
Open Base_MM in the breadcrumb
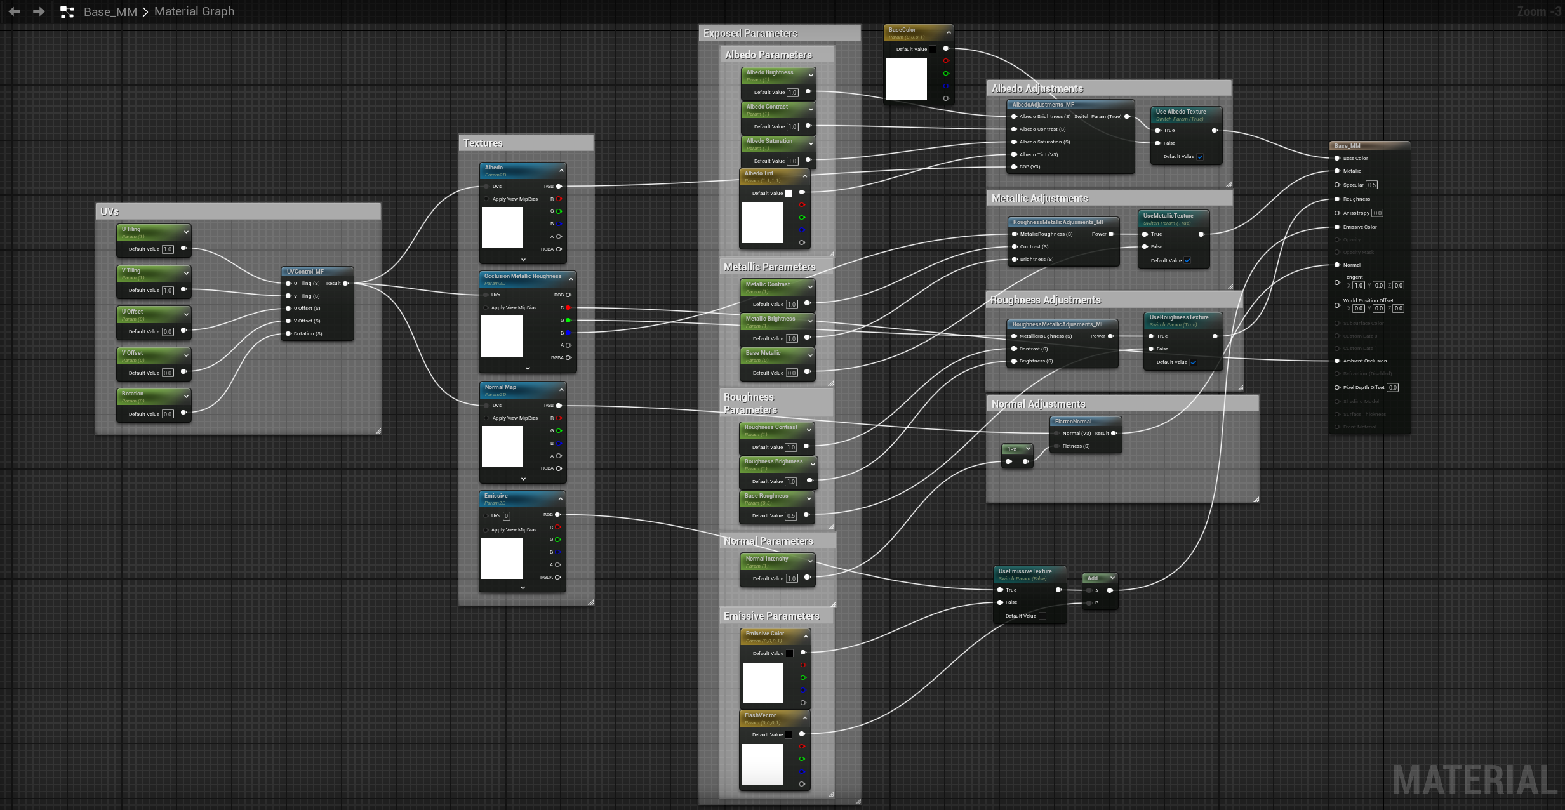pos(110,11)
